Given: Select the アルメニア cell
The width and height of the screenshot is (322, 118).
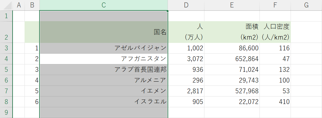Looking at the screenshot, I should pos(104,80).
